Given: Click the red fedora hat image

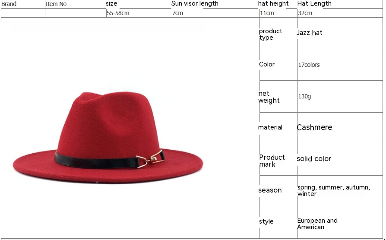Looking at the screenshot, I should click(x=108, y=138).
